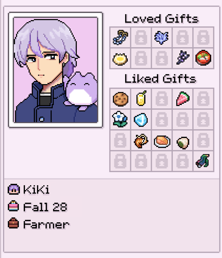The image size is (222, 258).
Task: Click Kiki's character portrait
Action: [x=56, y=70]
